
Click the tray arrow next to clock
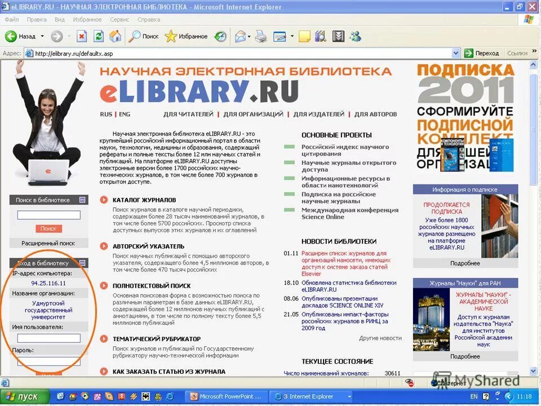(x=508, y=396)
